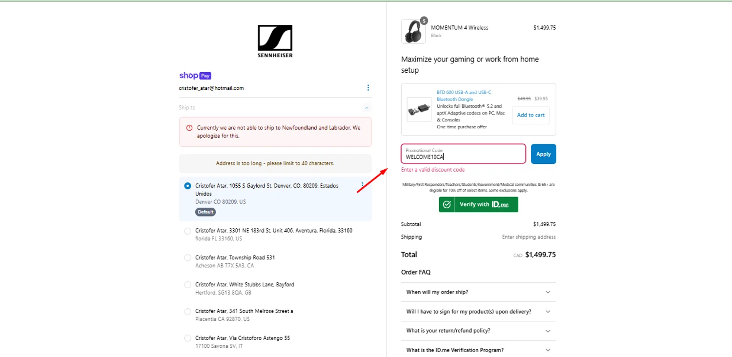
Task: Click the 'Enter shipping address' text
Action: click(529, 237)
